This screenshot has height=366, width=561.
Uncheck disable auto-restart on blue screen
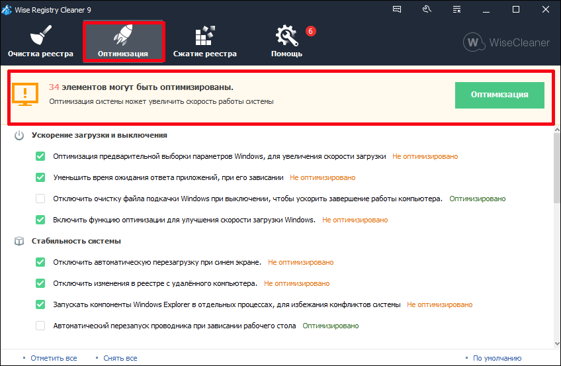coord(40,262)
